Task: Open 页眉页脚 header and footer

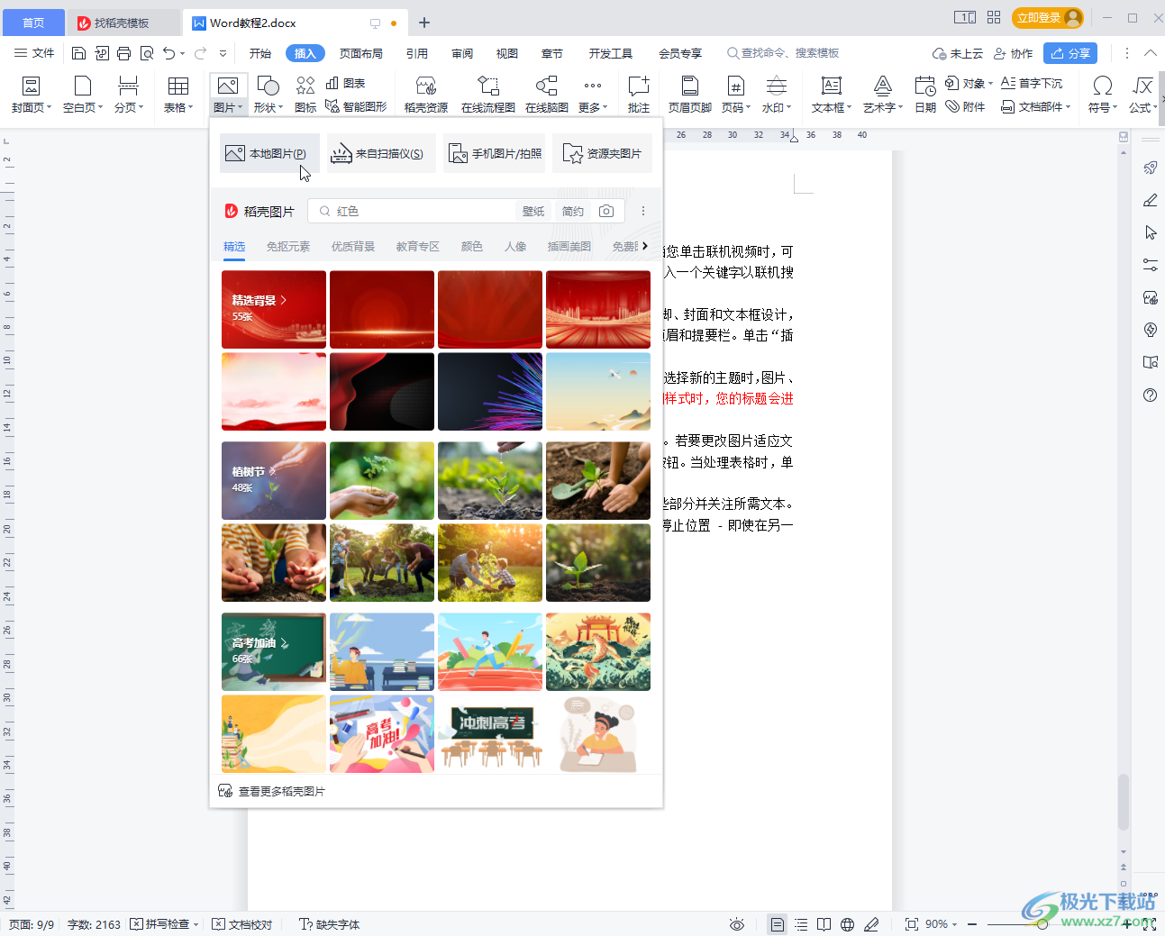Action: tap(690, 95)
